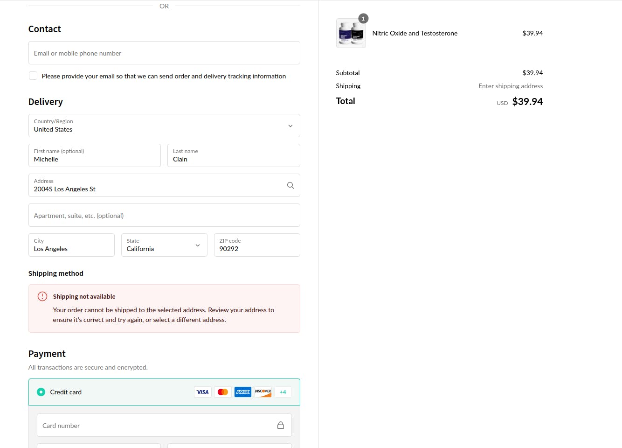Click the American Express logo
Screen dimensions: 622x448
(x=243, y=392)
